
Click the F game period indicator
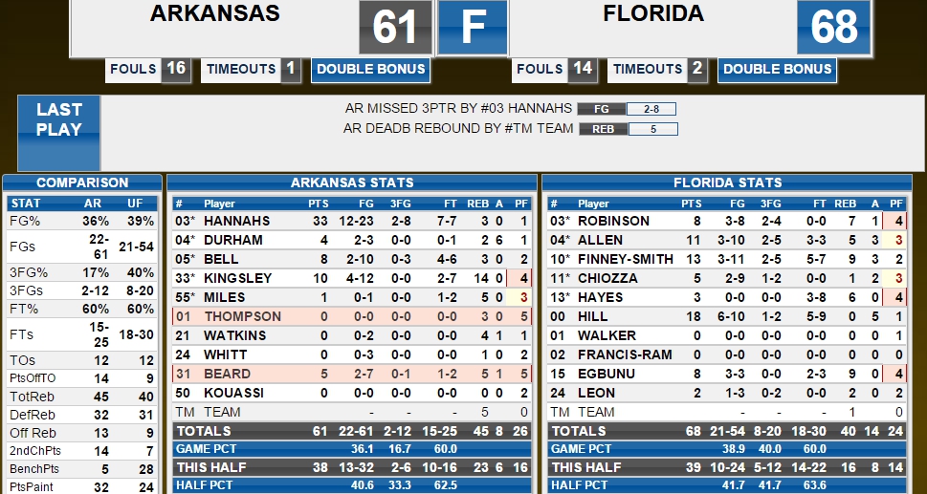click(x=473, y=27)
